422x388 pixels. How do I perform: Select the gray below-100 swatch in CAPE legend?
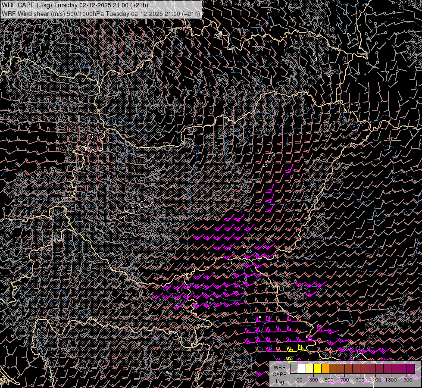(294, 369)
